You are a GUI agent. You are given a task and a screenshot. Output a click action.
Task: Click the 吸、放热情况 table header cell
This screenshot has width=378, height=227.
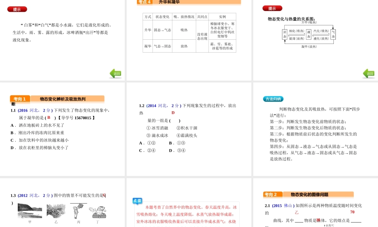tap(184, 17)
